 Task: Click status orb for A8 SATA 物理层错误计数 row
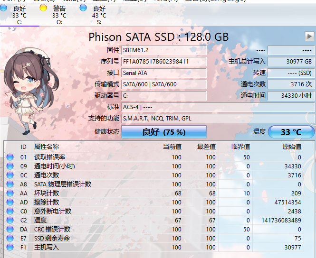tap(10, 184)
